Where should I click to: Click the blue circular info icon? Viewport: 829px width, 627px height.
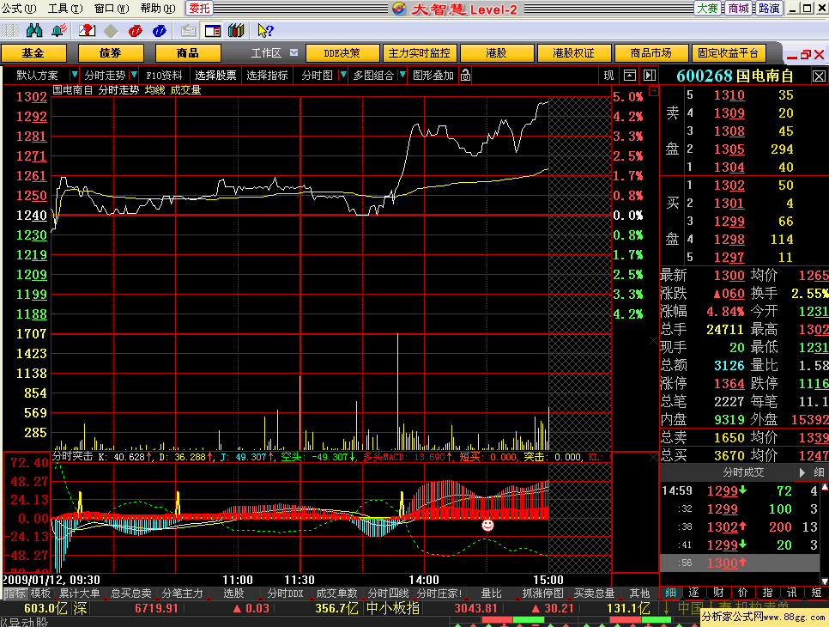click(159, 31)
